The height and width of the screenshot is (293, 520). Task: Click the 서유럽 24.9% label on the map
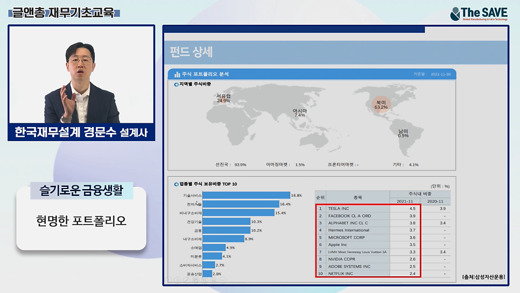click(223, 98)
